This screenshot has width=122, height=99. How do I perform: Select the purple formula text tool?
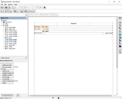click(120, 28)
